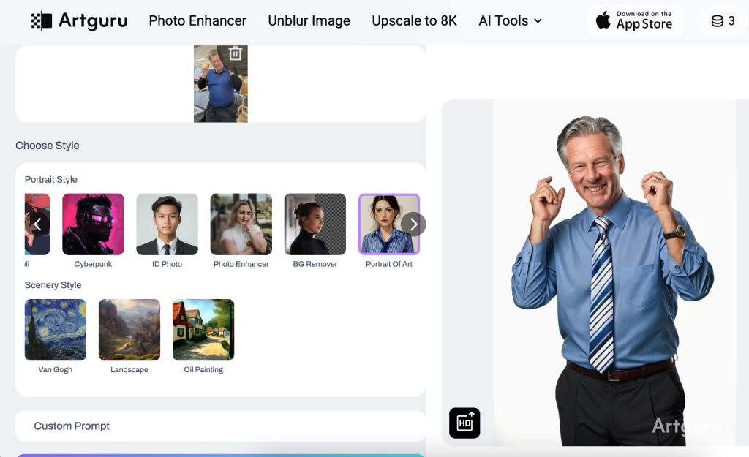Pick the BG Remover style
The image size is (749, 457).
315,224
